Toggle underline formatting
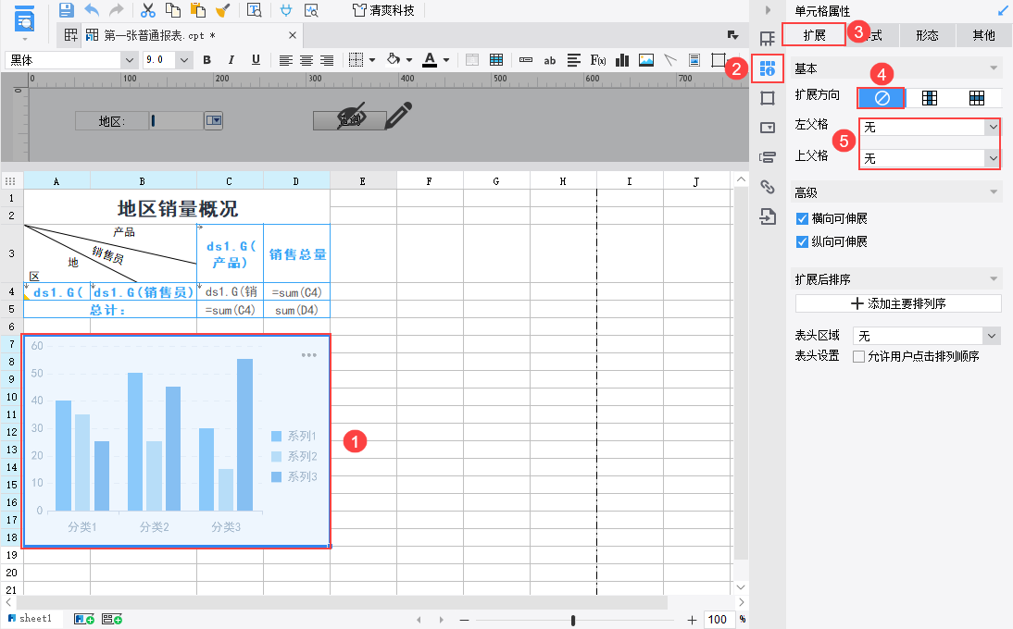Screen dimensions: 1013x629 [256, 60]
